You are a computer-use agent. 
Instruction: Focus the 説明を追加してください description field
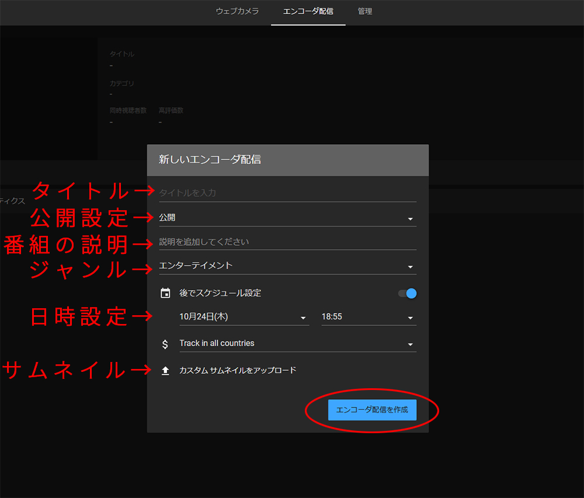(287, 242)
